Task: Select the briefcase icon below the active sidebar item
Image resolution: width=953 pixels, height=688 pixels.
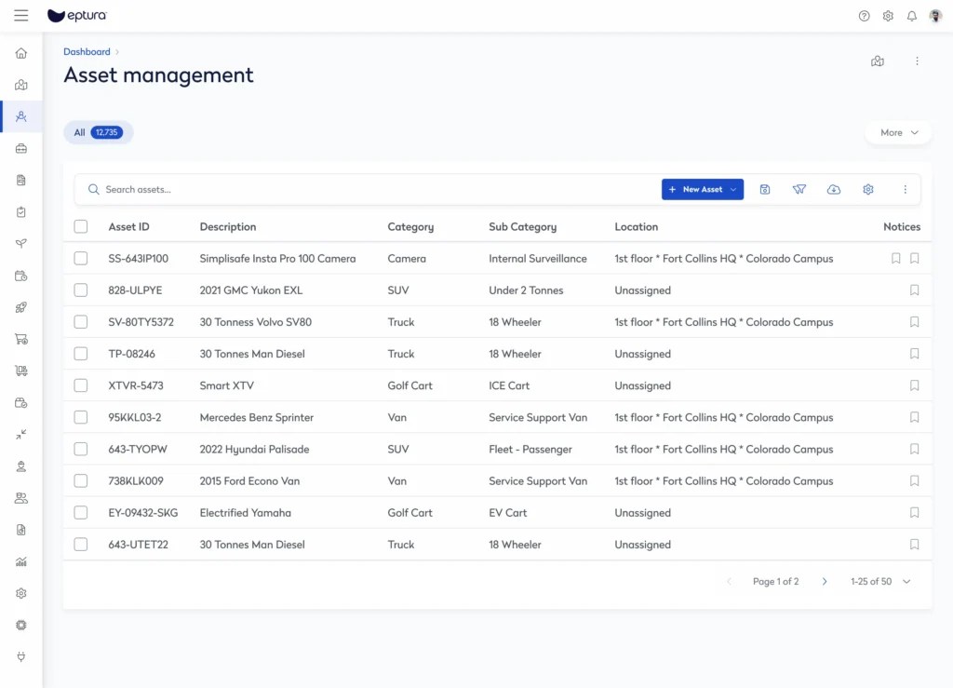Action: pos(20,148)
